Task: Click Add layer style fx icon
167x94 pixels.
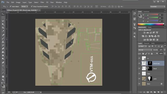Action: [144, 92]
